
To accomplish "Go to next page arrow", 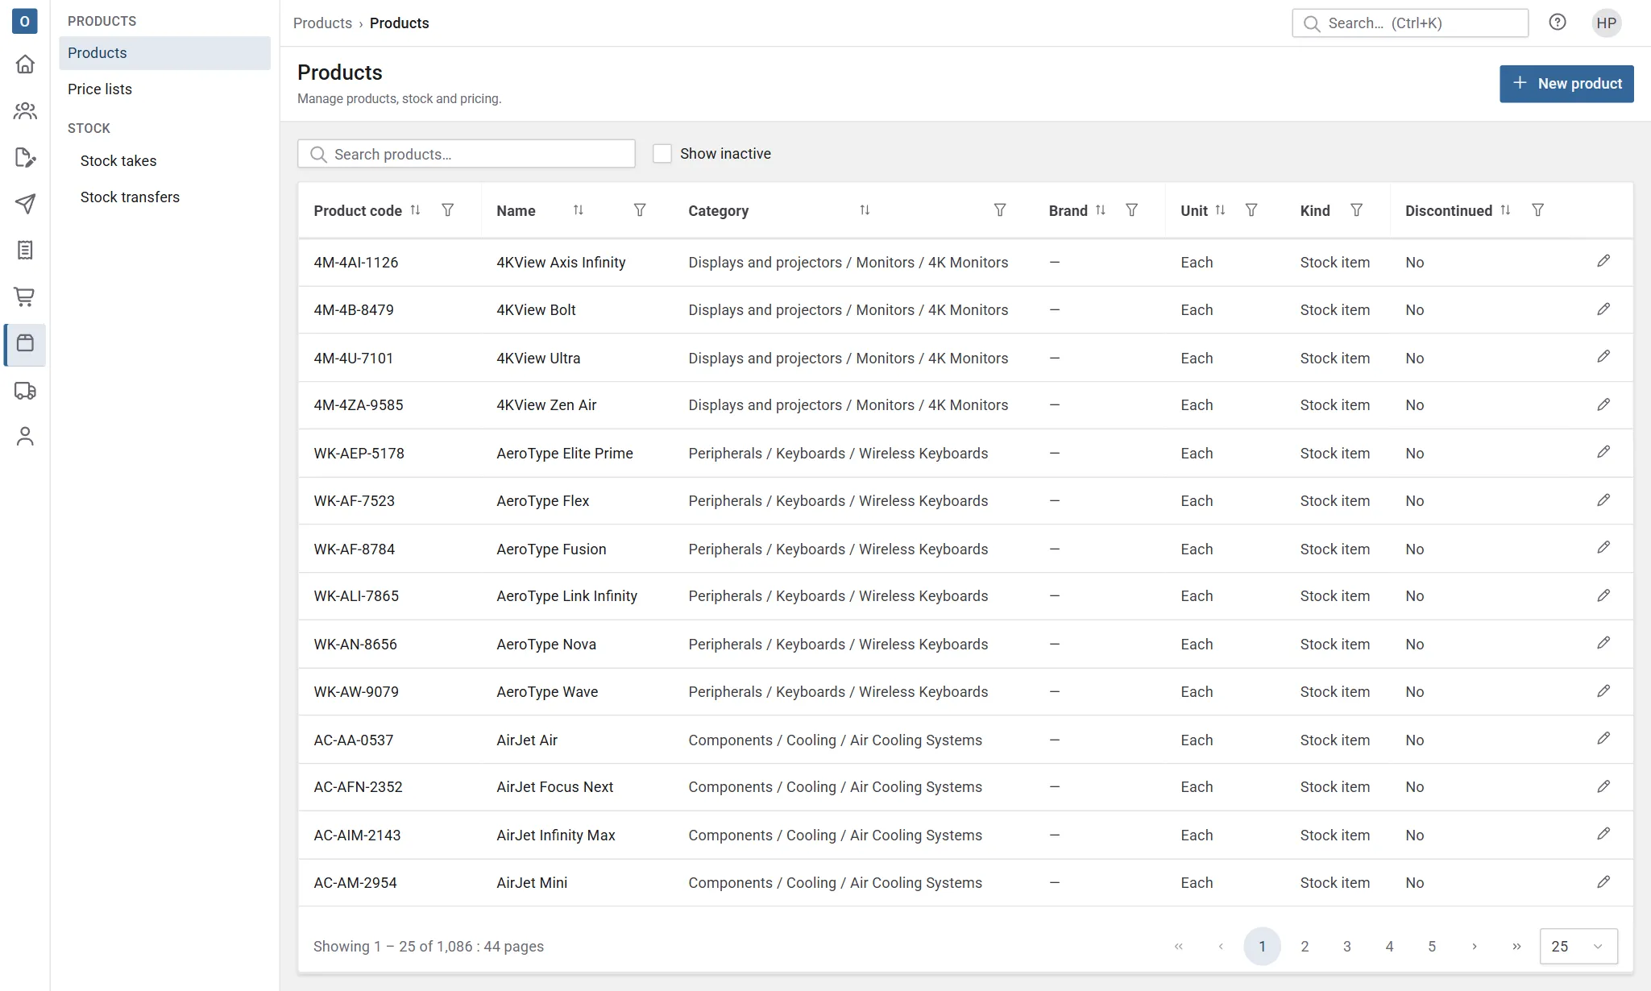I will point(1475,947).
